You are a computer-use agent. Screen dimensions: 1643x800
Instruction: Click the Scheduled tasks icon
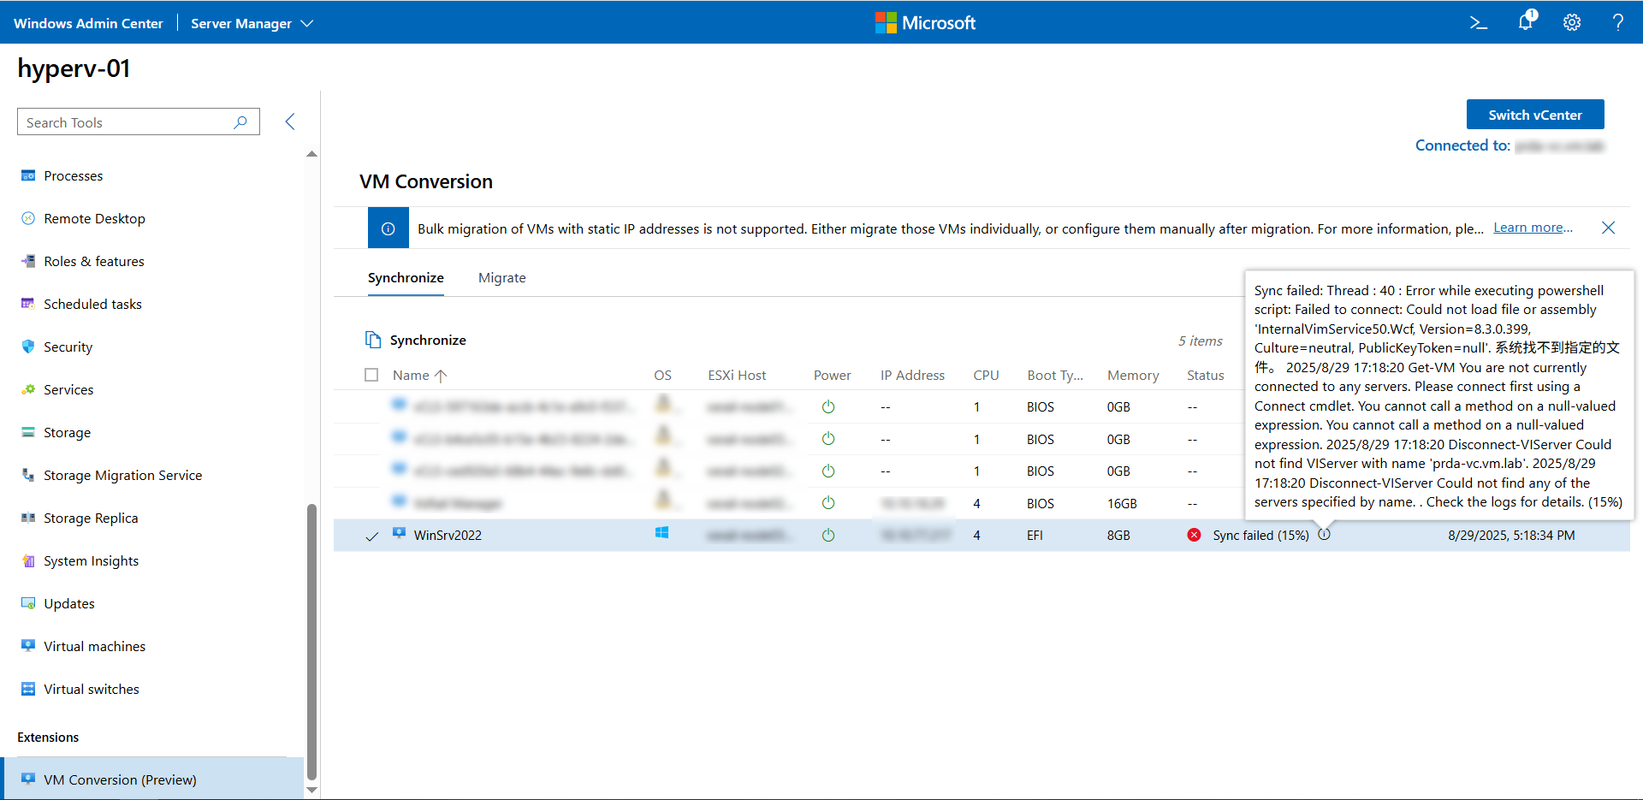click(x=28, y=304)
